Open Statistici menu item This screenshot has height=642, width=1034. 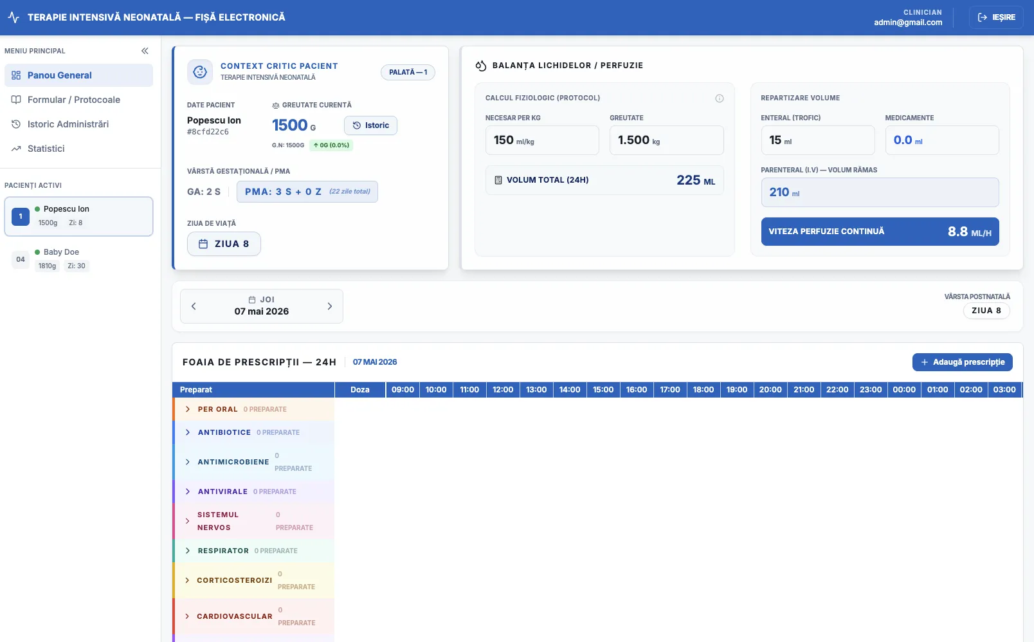[78, 149]
